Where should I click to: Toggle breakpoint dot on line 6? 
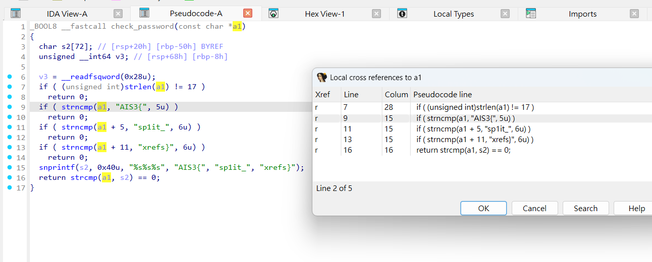(x=10, y=77)
